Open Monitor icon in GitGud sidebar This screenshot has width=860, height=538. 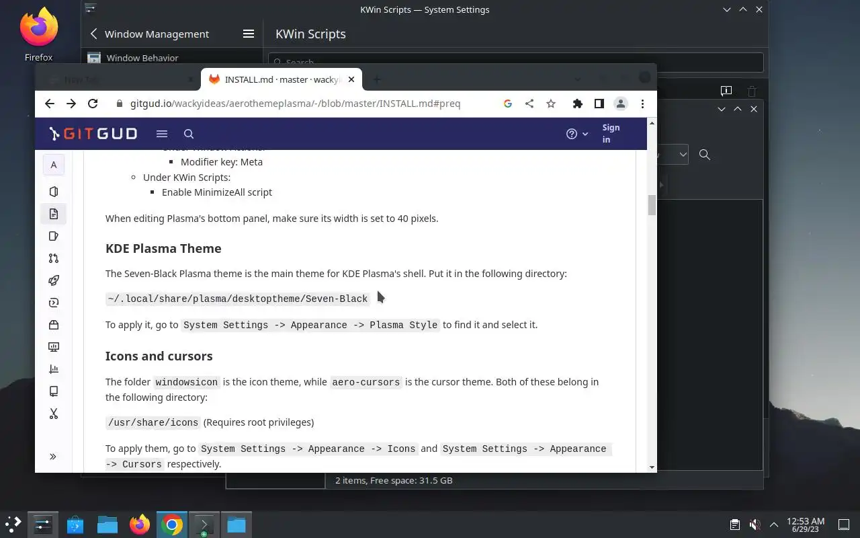coord(54,347)
